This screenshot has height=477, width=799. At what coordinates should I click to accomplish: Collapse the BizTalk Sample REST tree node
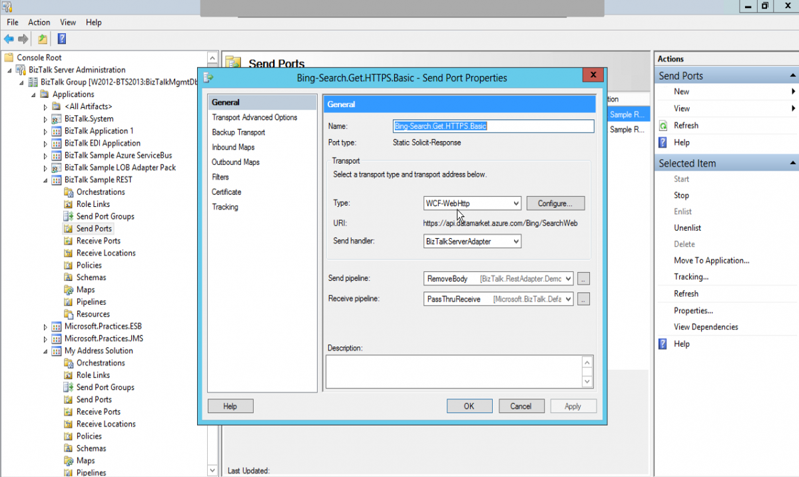[45, 180]
